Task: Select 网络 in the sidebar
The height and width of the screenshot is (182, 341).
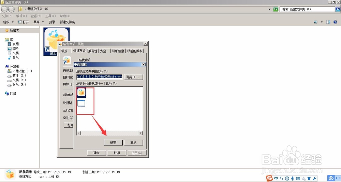Action: tap(11, 94)
